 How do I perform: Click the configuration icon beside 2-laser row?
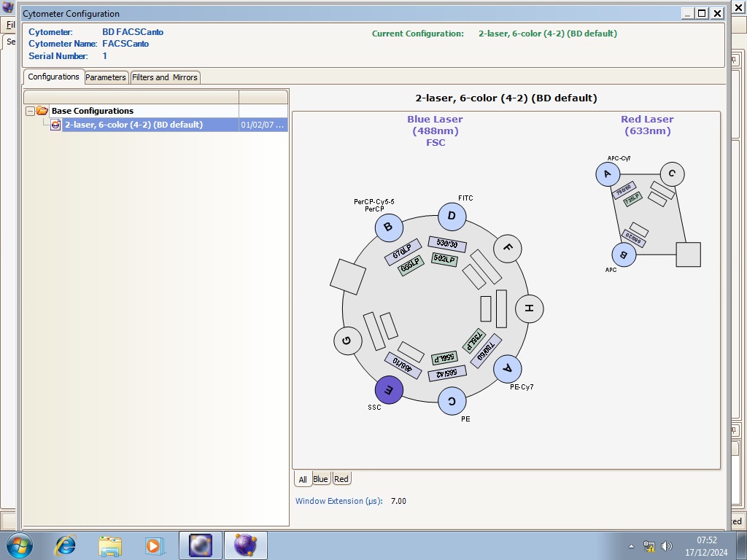[55, 125]
